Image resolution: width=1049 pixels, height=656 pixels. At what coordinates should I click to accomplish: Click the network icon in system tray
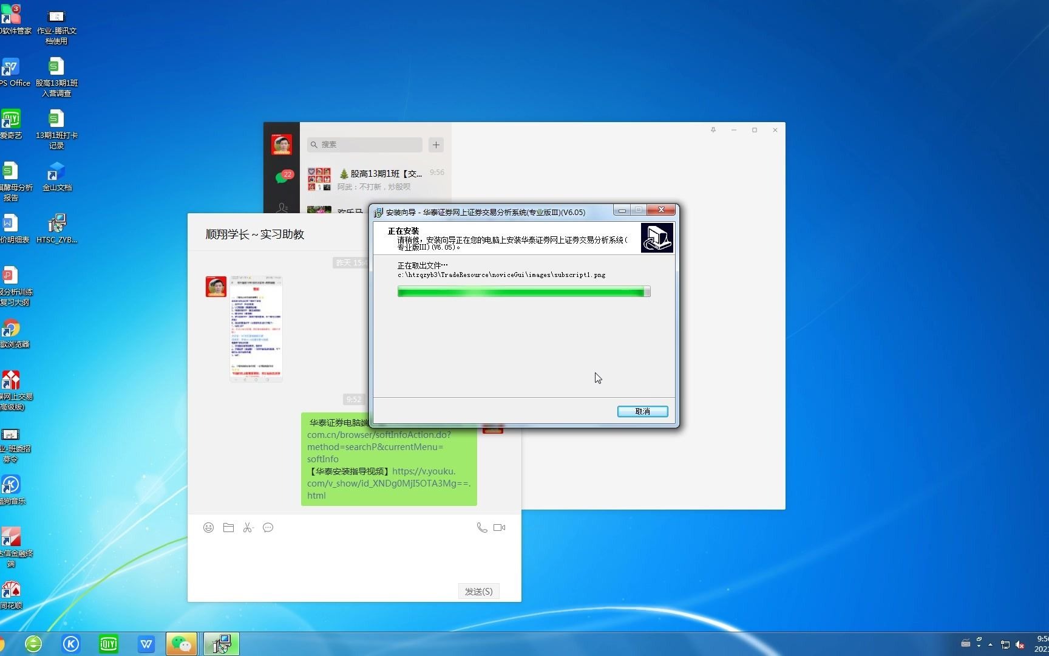point(1005,645)
